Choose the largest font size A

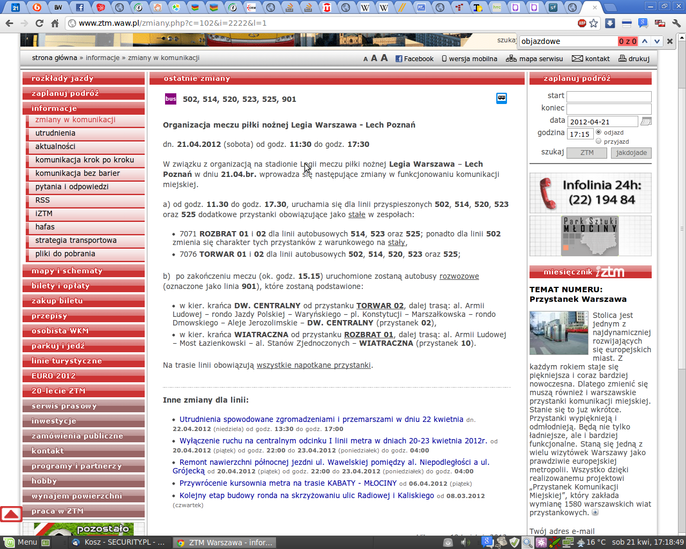pos(384,58)
